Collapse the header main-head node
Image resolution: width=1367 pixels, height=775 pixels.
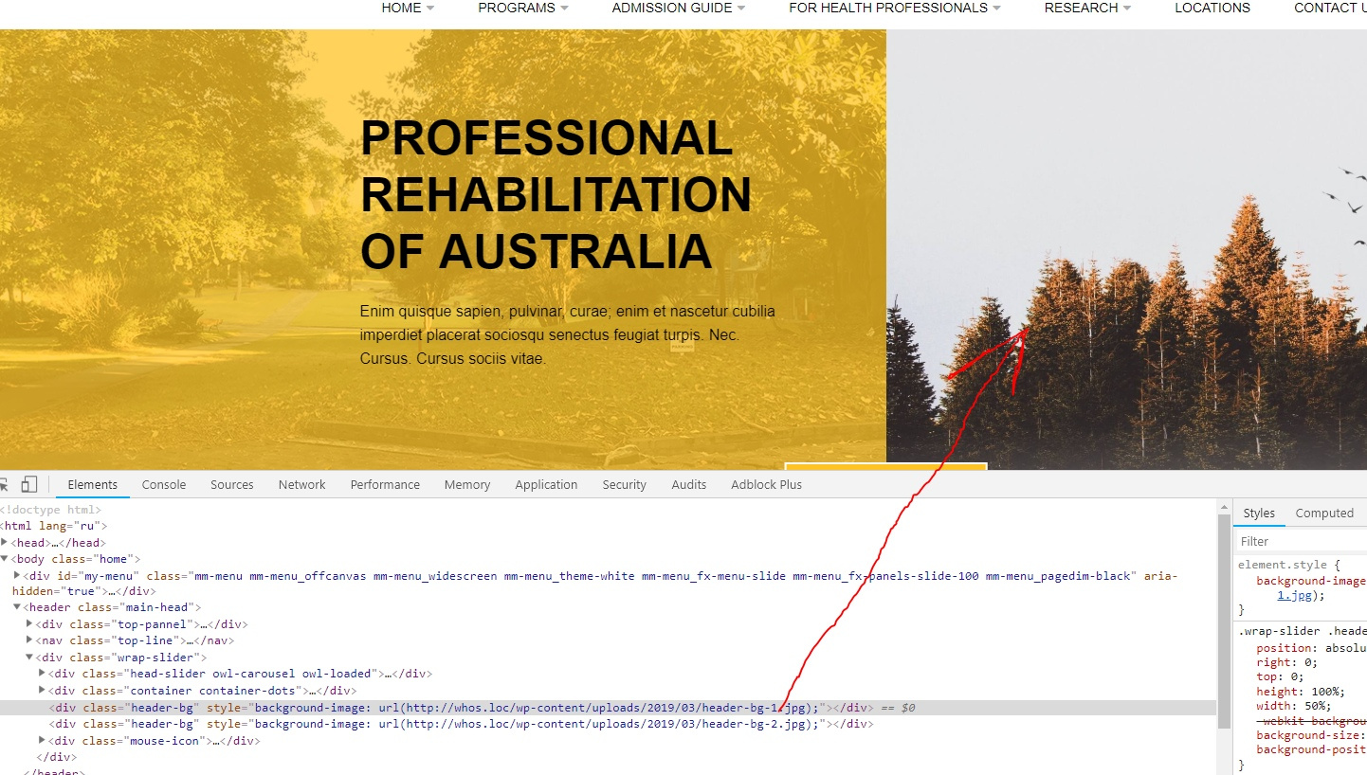click(17, 607)
